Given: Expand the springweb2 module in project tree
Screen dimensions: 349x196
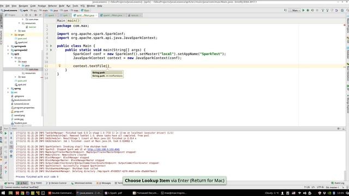Looking at the screenshot, I should pyautogui.click(x=8, y=50).
